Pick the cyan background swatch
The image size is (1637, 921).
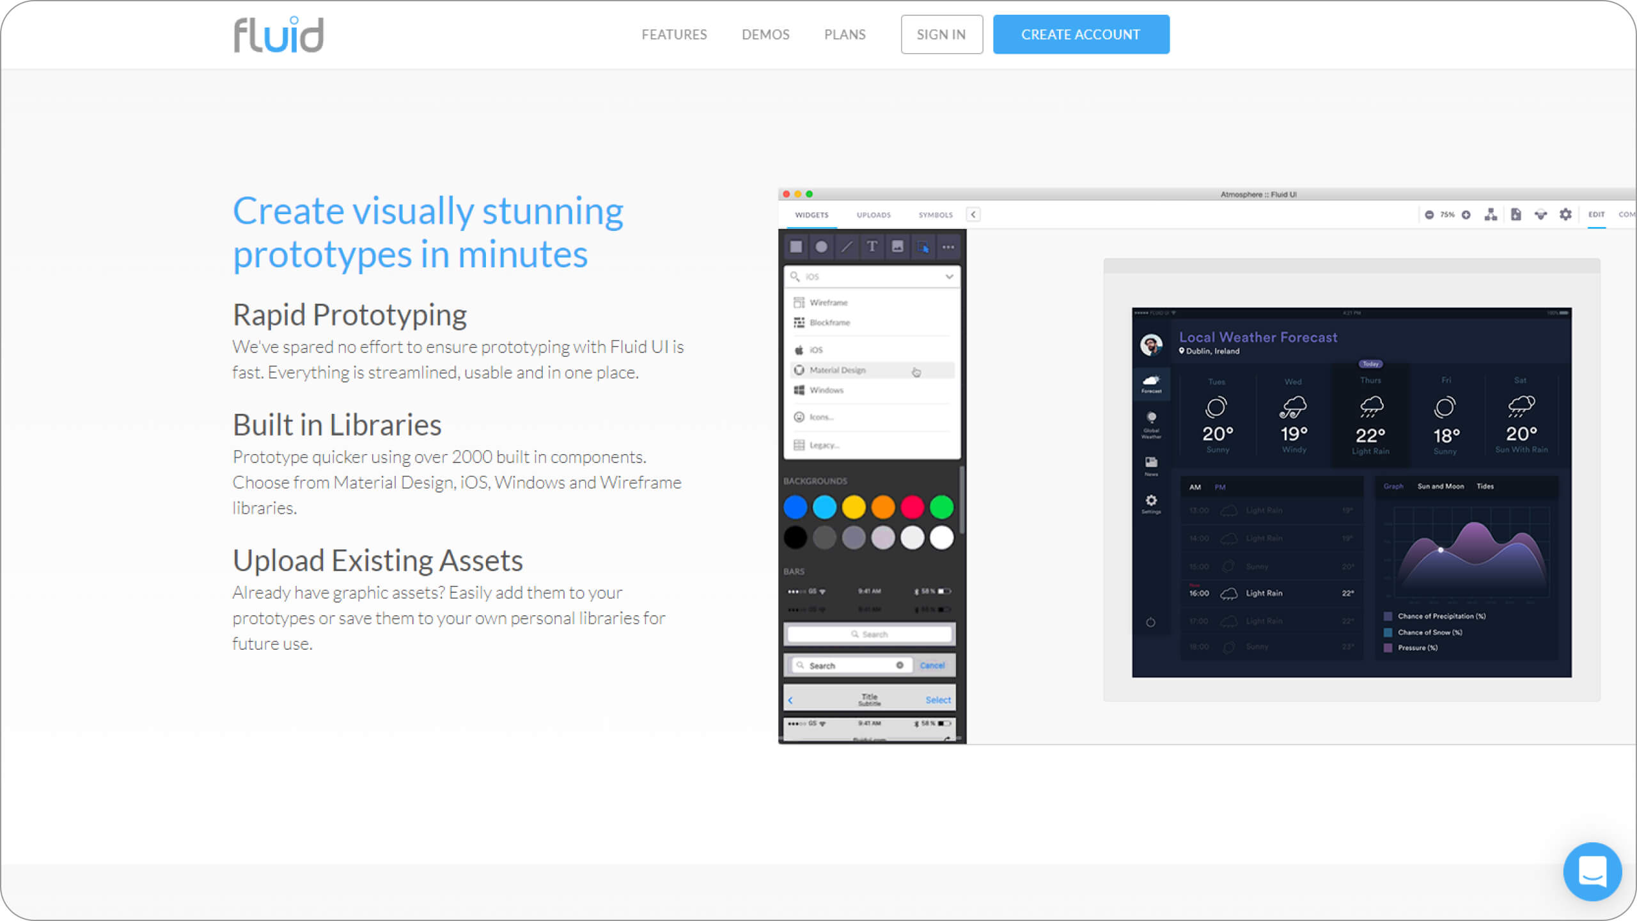[824, 507]
